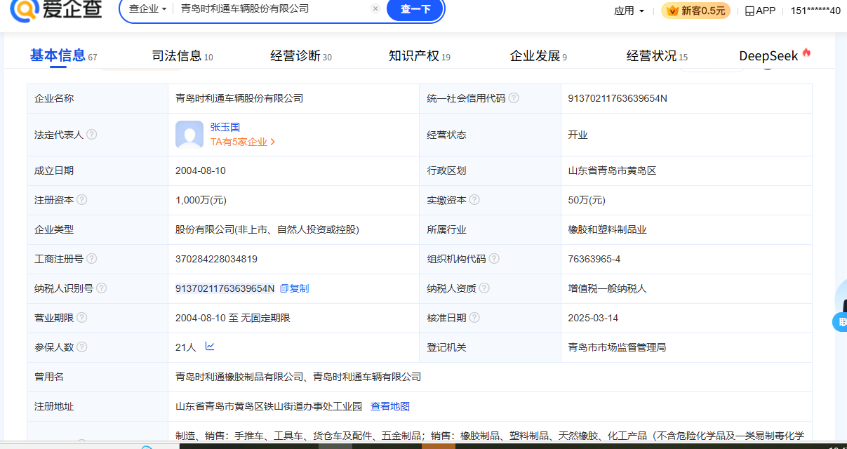Clear the search box with the x icon
Image resolution: width=847 pixels, height=449 pixels.
pyautogui.click(x=375, y=9)
